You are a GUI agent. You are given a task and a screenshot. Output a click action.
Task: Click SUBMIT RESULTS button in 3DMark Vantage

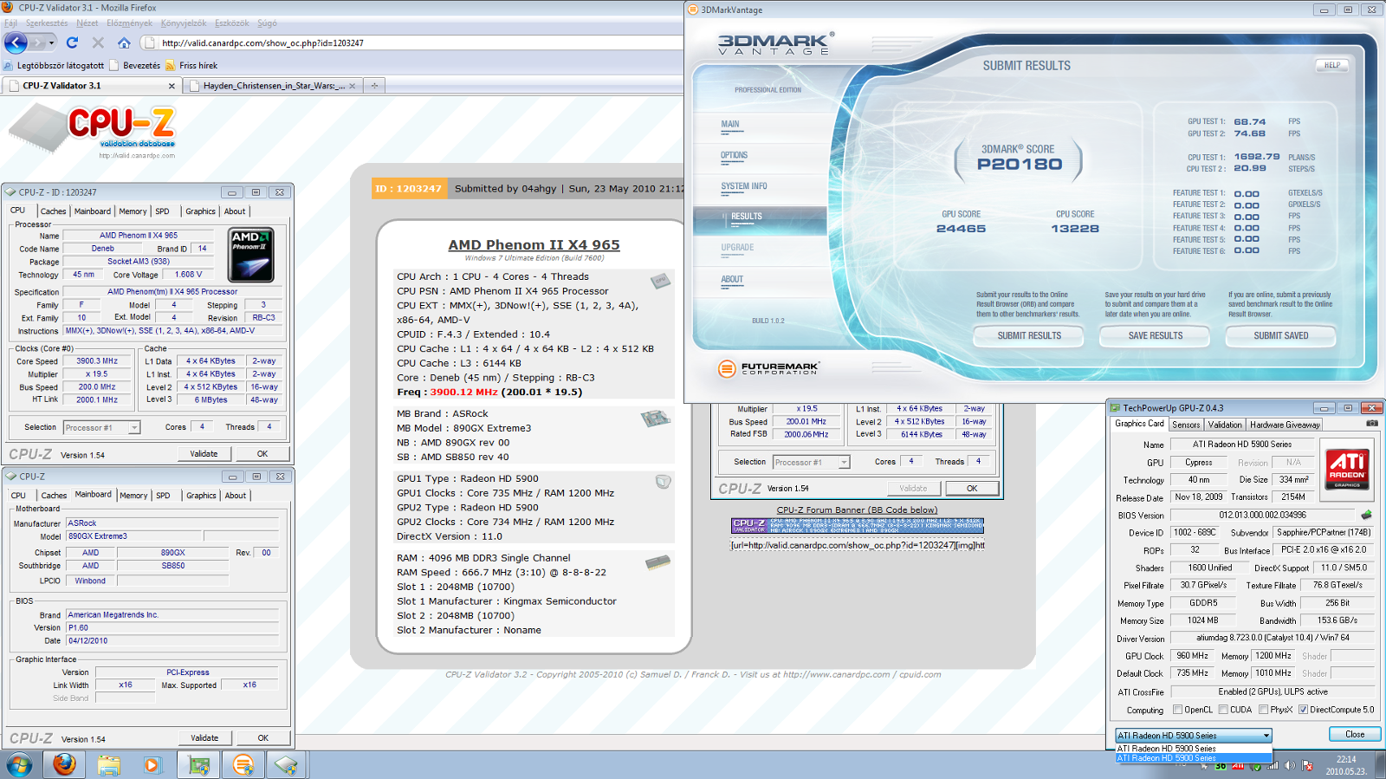pyautogui.click(x=1029, y=335)
